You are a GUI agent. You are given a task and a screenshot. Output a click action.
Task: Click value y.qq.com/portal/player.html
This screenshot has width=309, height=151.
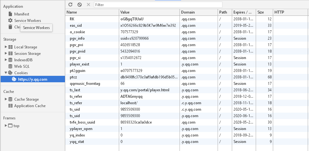145,90
